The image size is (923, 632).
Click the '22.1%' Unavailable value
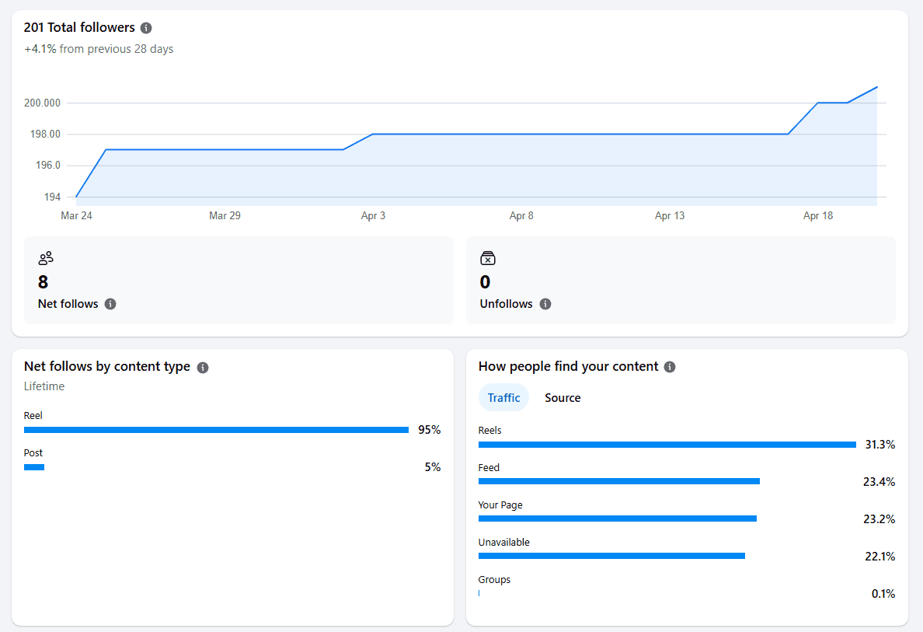880,557
